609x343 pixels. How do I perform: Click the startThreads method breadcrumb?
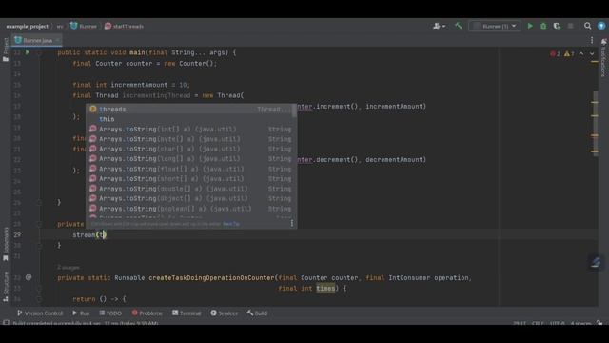(x=125, y=27)
